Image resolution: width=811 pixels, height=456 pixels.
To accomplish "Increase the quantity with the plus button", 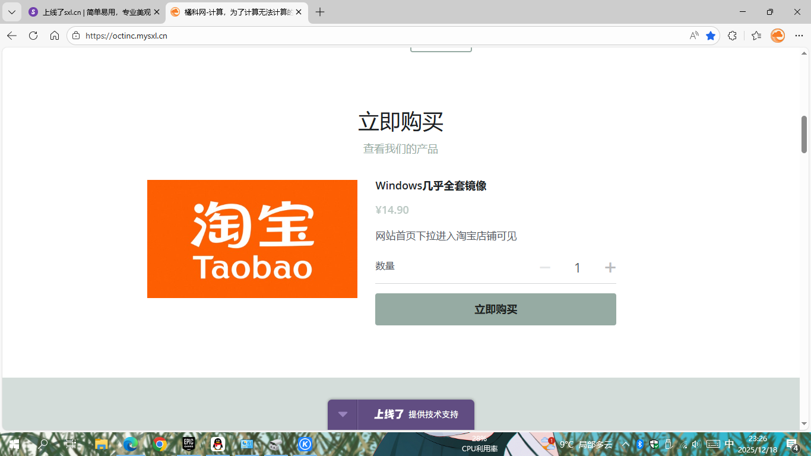I will click(x=610, y=268).
